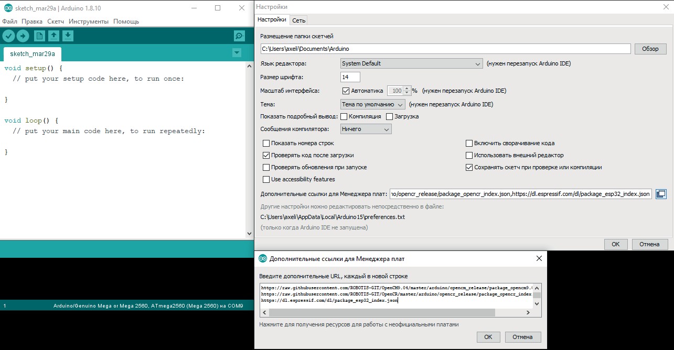Open the Serial Monitor magnifier icon
This screenshot has height=350, width=674.
(239, 36)
